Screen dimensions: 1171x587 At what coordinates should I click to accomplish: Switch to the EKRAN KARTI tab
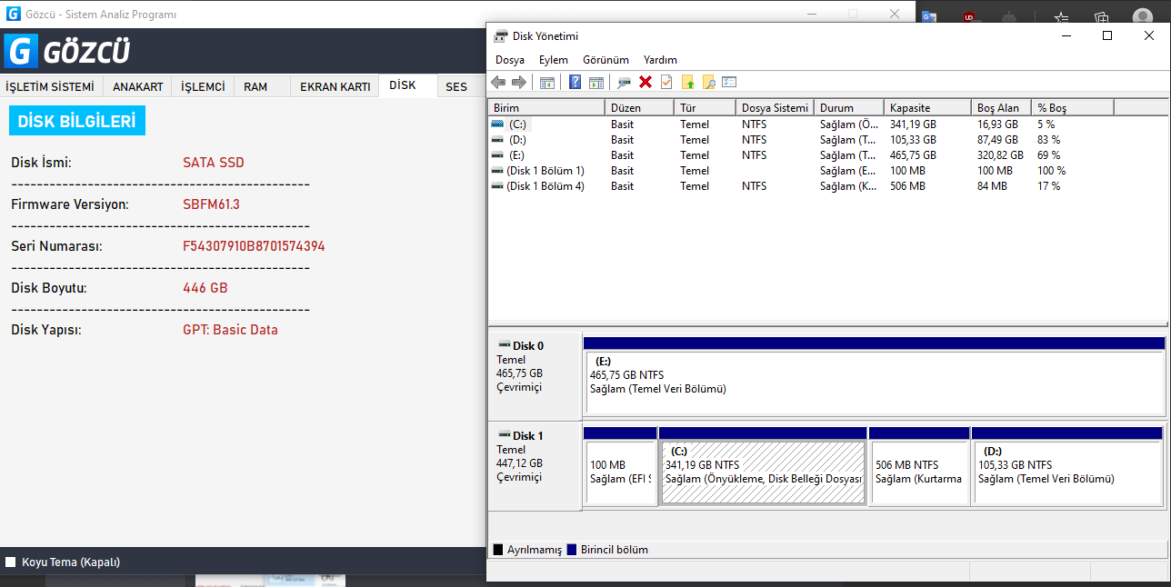[335, 87]
